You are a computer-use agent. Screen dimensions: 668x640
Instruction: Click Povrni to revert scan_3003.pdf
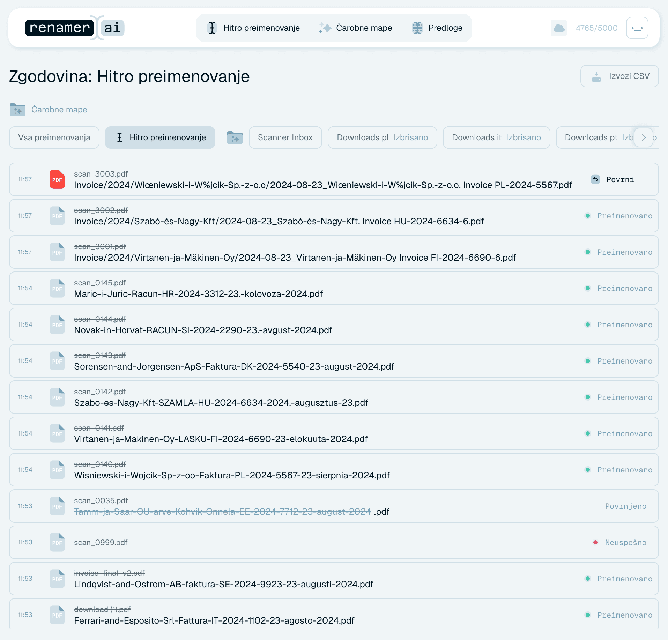613,179
